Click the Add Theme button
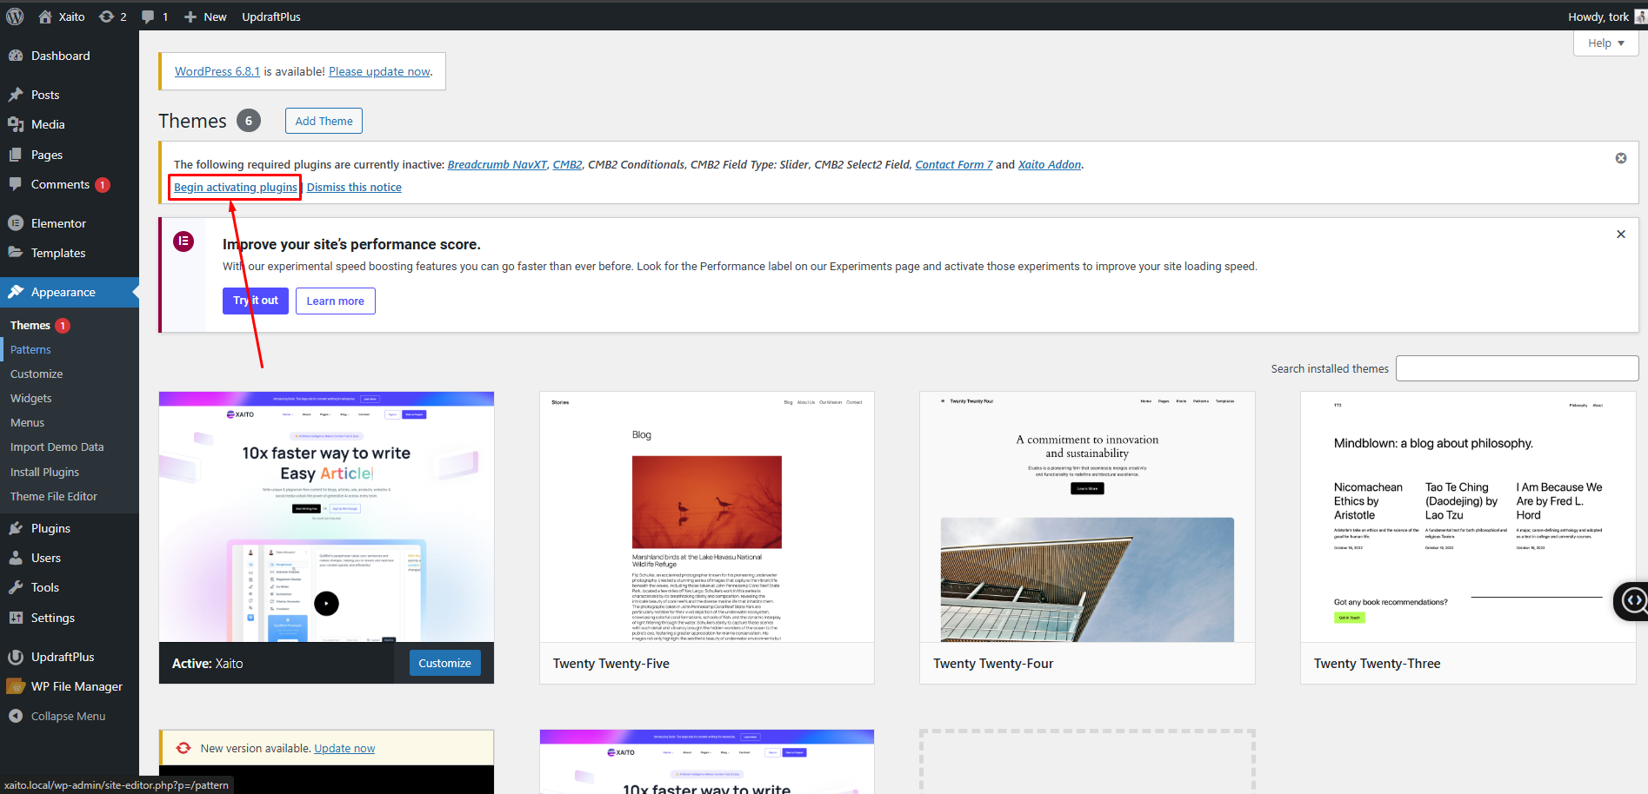 [324, 121]
